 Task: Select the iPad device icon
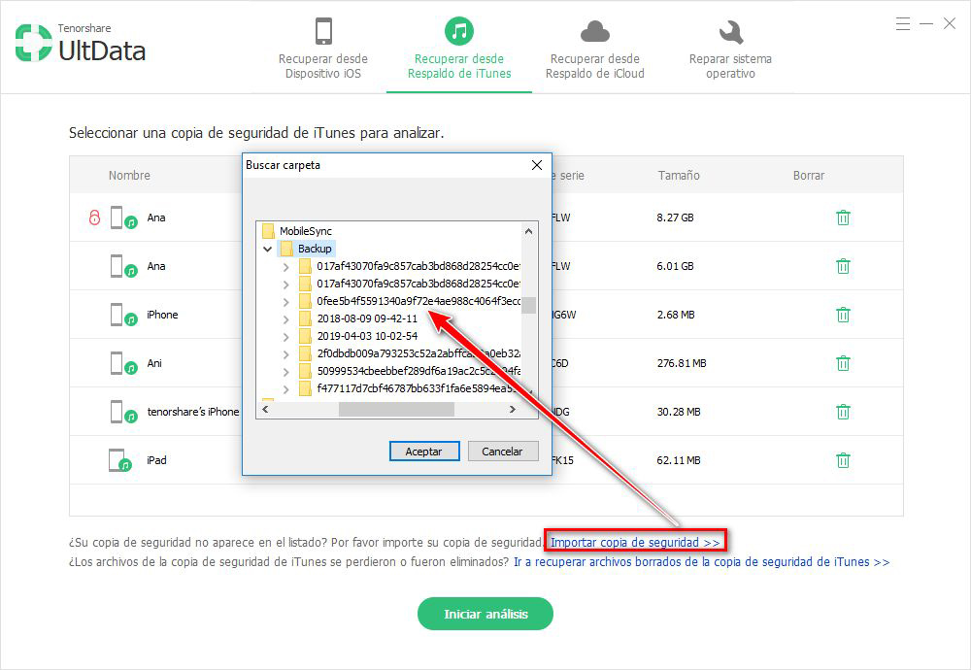120,460
